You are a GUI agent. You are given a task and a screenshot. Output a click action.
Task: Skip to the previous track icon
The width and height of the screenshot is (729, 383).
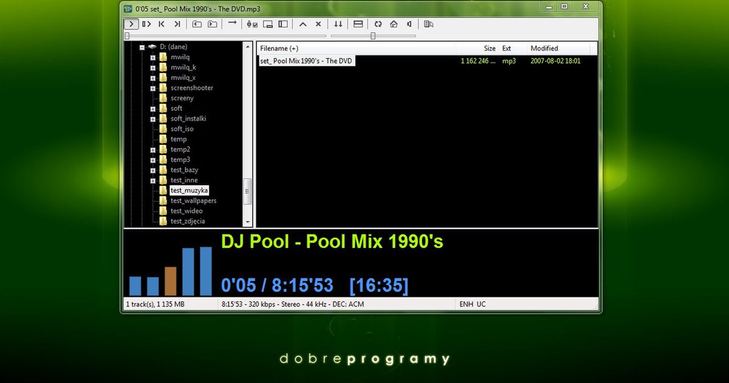[162, 24]
